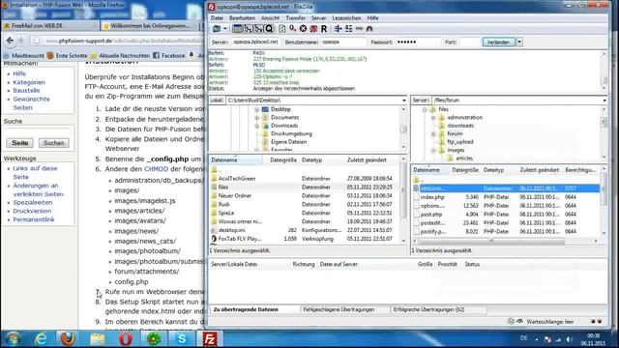Select the index.php file icon in remote list
Viewport: 619px width, 348px height.
(416, 197)
